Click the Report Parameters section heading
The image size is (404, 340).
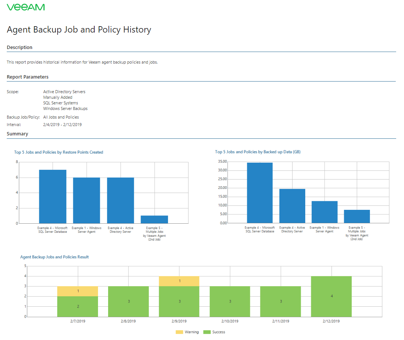point(28,77)
